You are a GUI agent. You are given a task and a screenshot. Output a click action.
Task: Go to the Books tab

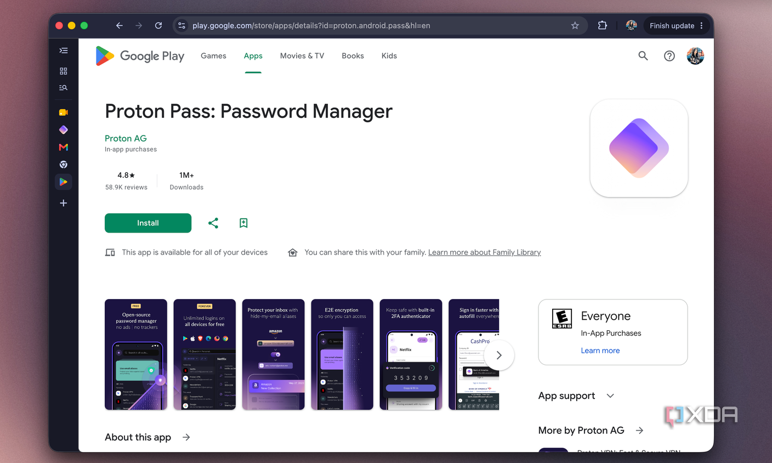click(353, 56)
